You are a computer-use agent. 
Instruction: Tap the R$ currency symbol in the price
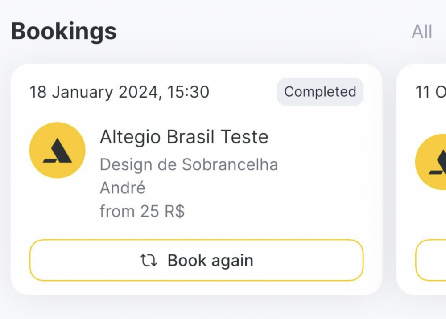tap(175, 211)
